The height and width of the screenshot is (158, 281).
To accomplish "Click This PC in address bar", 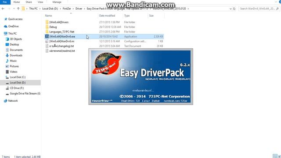I will pyautogui.click(x=33, y=9).
